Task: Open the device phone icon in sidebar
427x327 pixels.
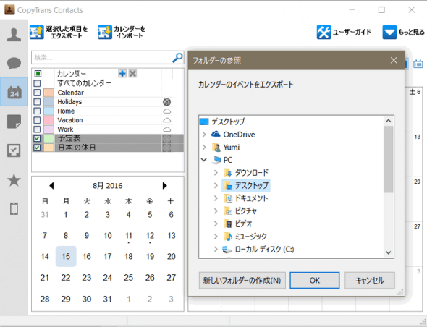Action: coord(14,209)
